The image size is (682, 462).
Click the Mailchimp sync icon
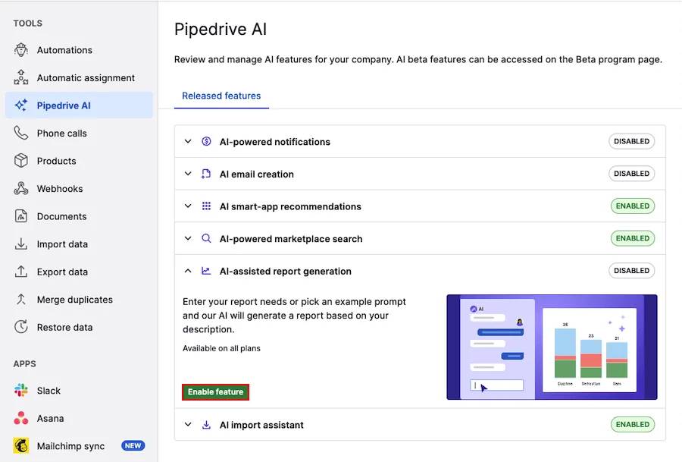click(x=20, y=446)
